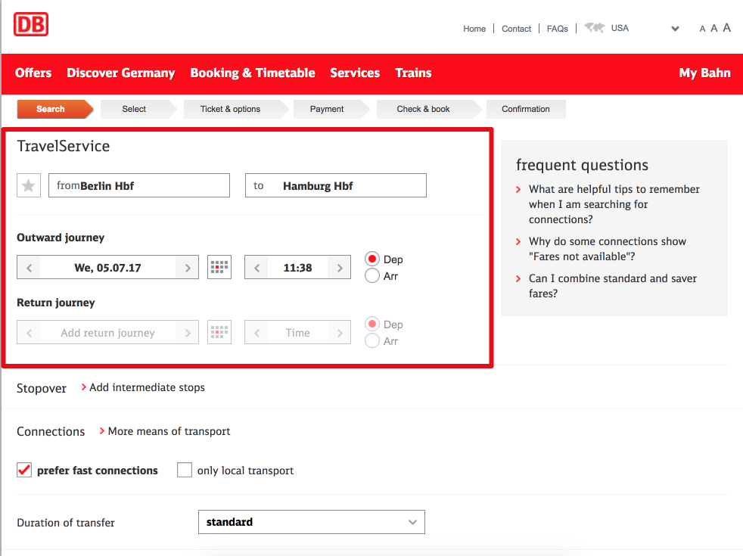Open the return journey calendar icon
The height and width of the screenshot is (556, 743).
tap(219, 332)
